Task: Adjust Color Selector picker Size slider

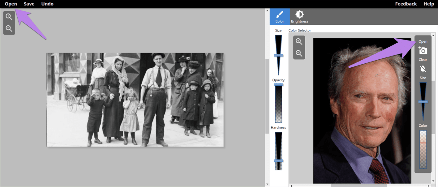Action: [x=423, y=102]
